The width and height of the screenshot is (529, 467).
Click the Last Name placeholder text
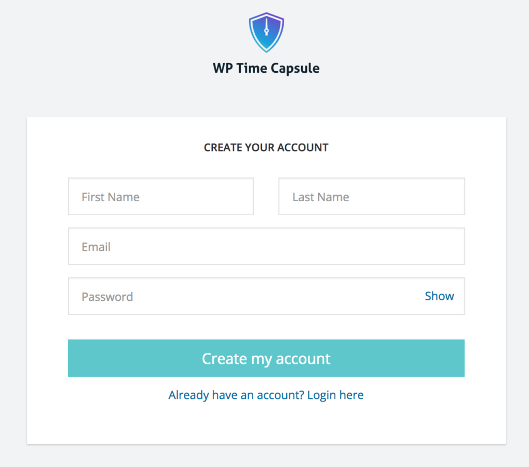320,197
